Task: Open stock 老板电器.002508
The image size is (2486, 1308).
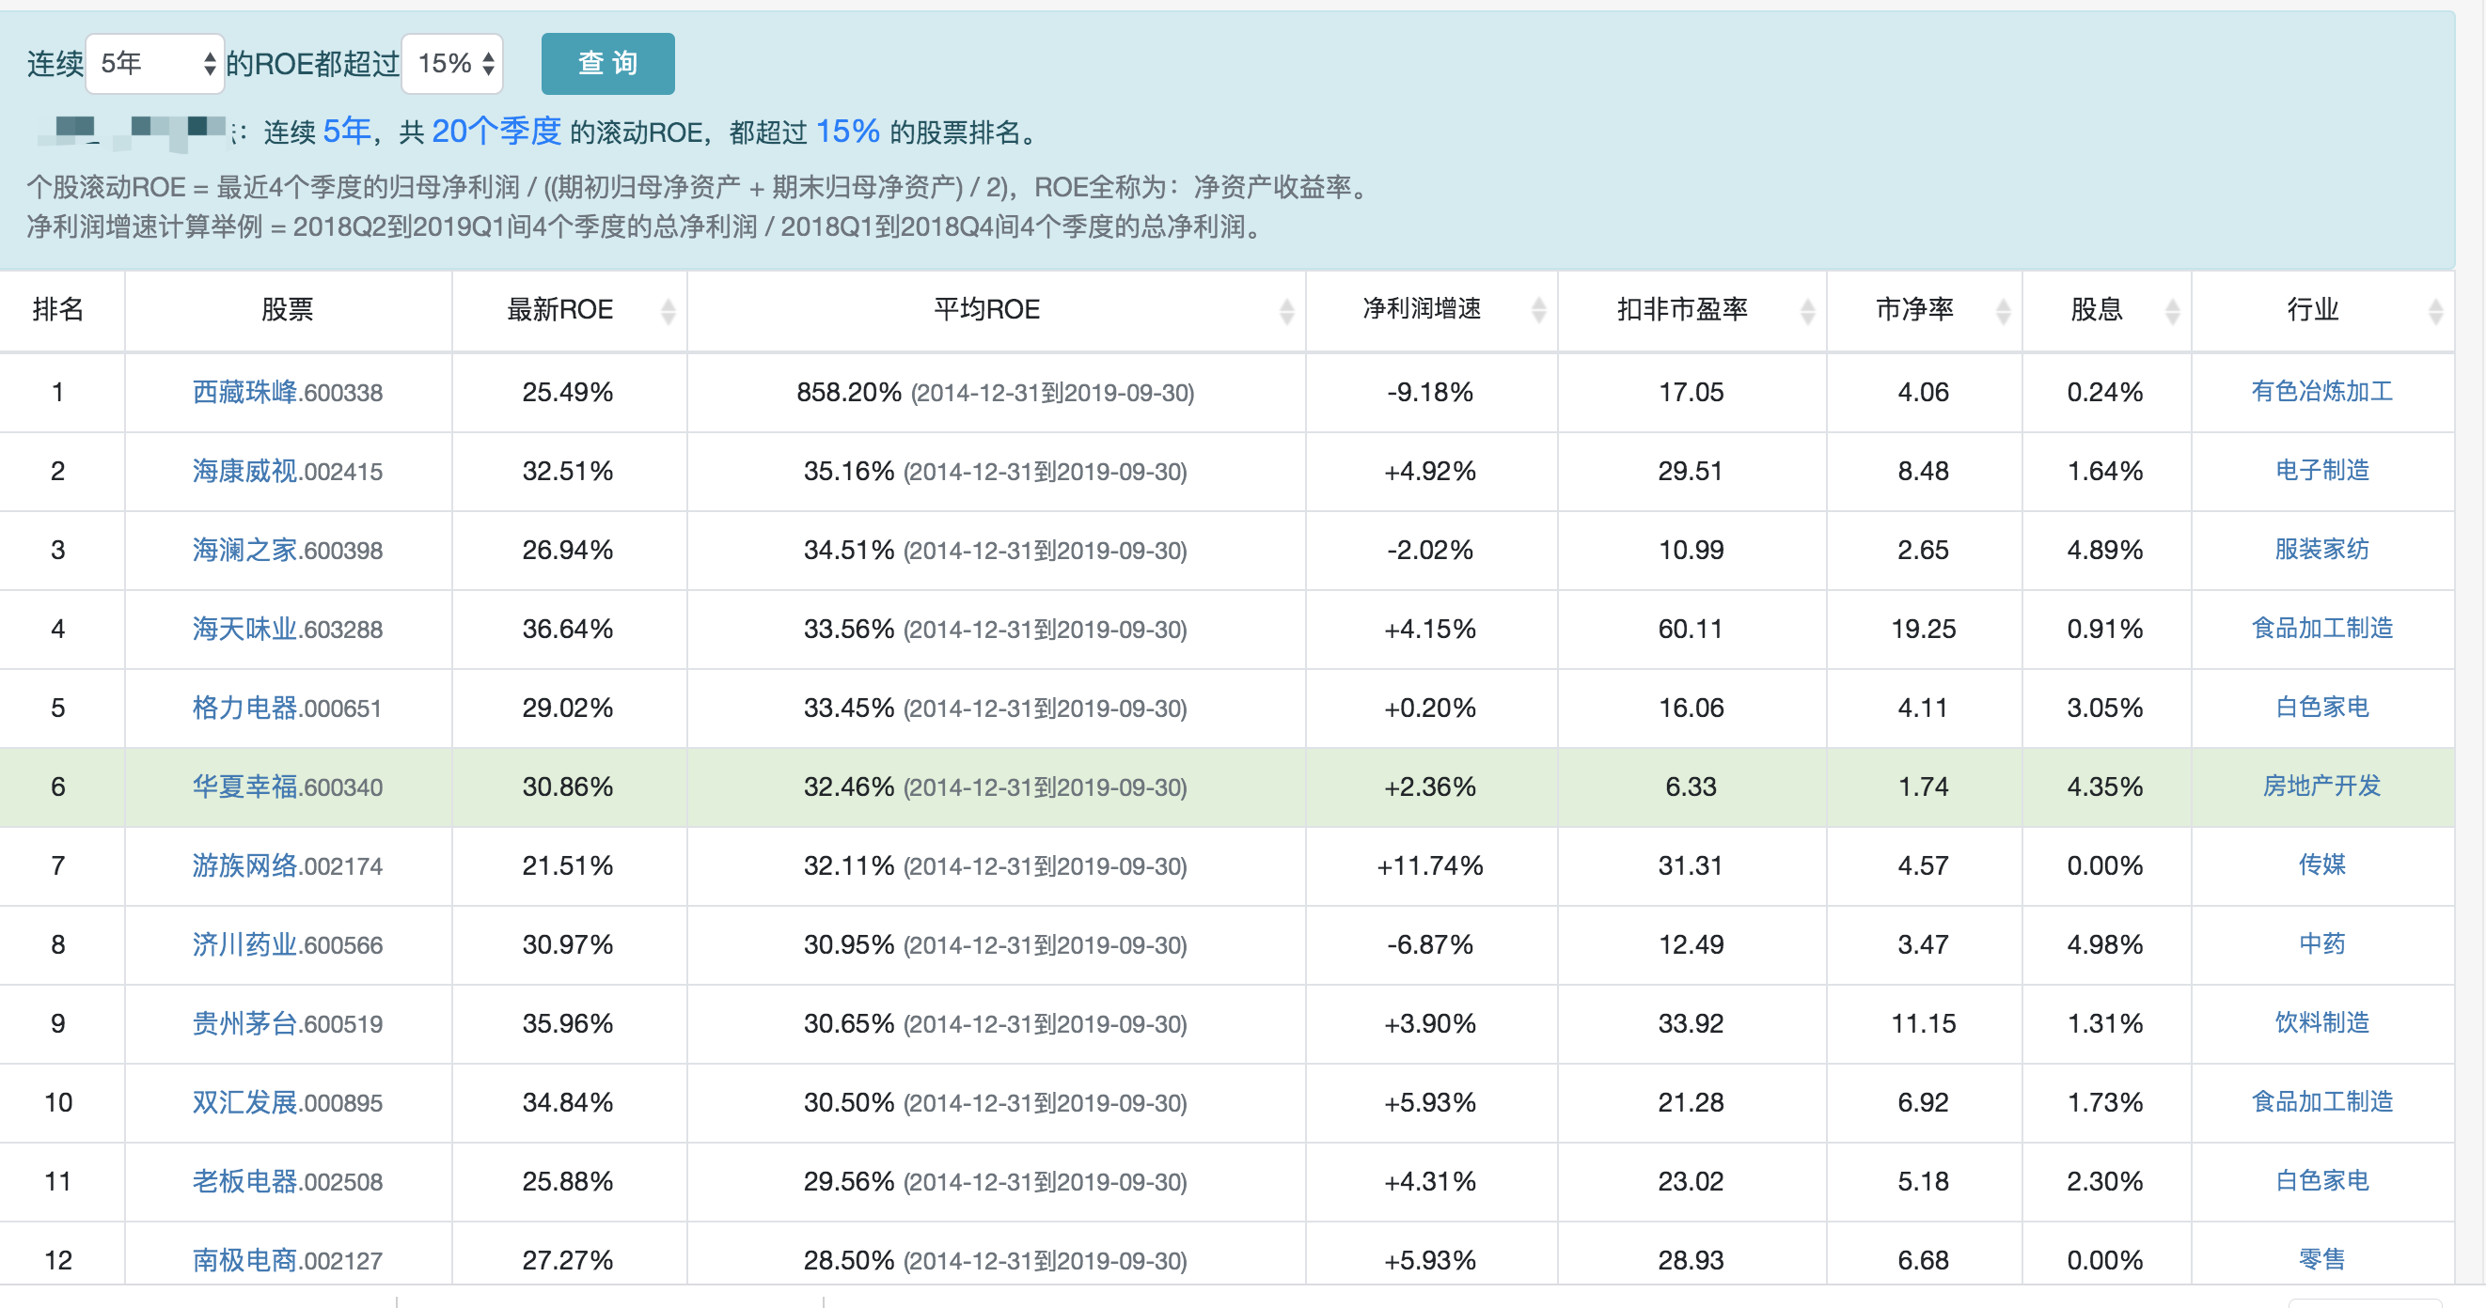Action: tap(288, 1182)
